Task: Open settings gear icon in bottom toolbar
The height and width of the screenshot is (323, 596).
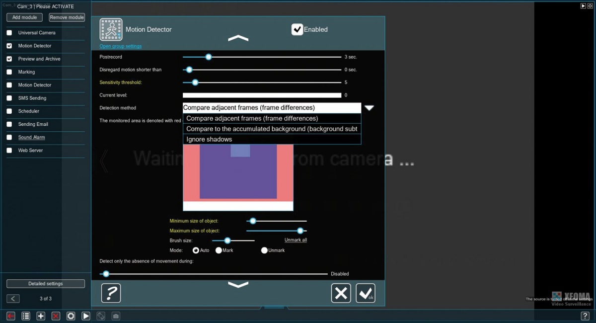Action: coord(71,316)
